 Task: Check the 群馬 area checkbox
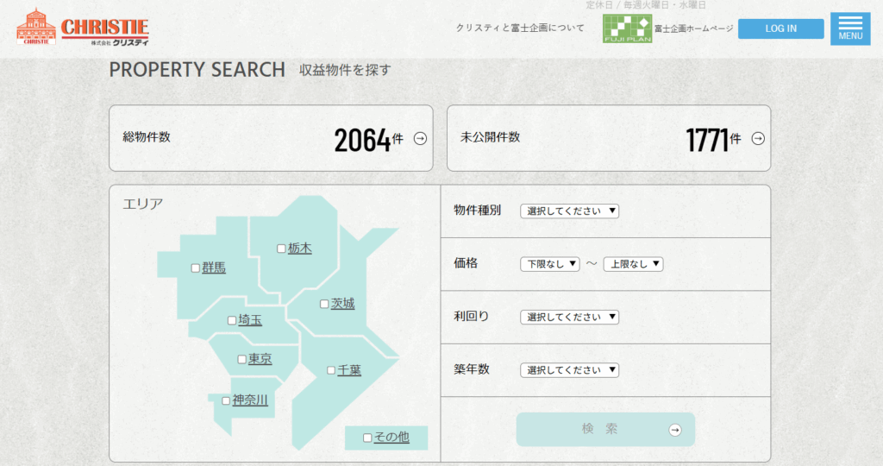(196, 268)
